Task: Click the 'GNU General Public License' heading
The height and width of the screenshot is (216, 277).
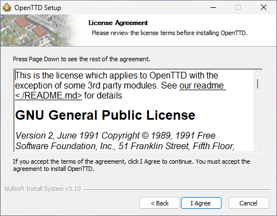Action: (105, 115)
